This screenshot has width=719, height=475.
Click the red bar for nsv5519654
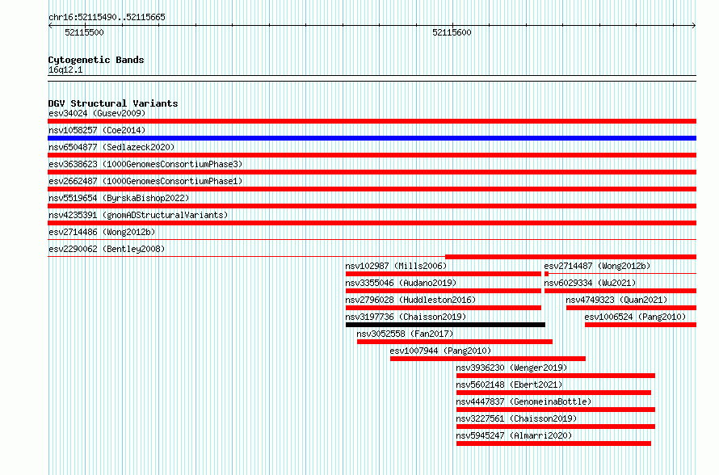pos(372,206)
